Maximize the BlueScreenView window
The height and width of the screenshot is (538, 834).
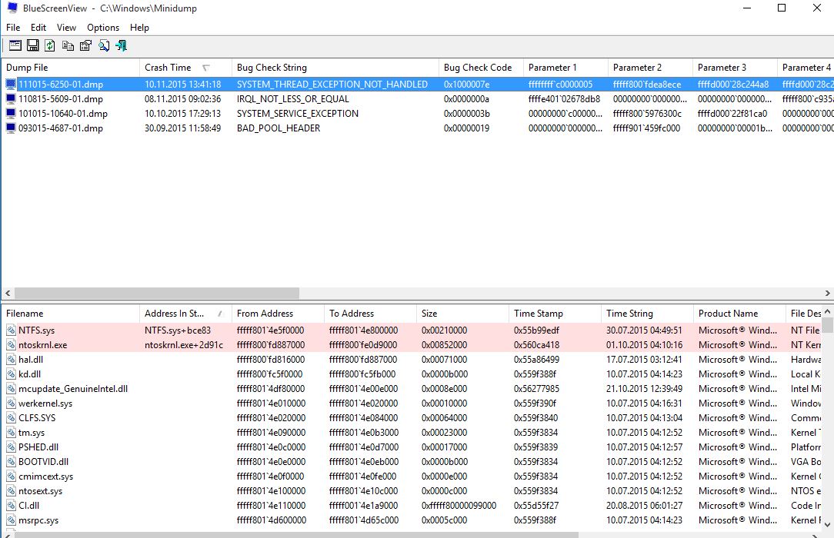tap(782, 8)
